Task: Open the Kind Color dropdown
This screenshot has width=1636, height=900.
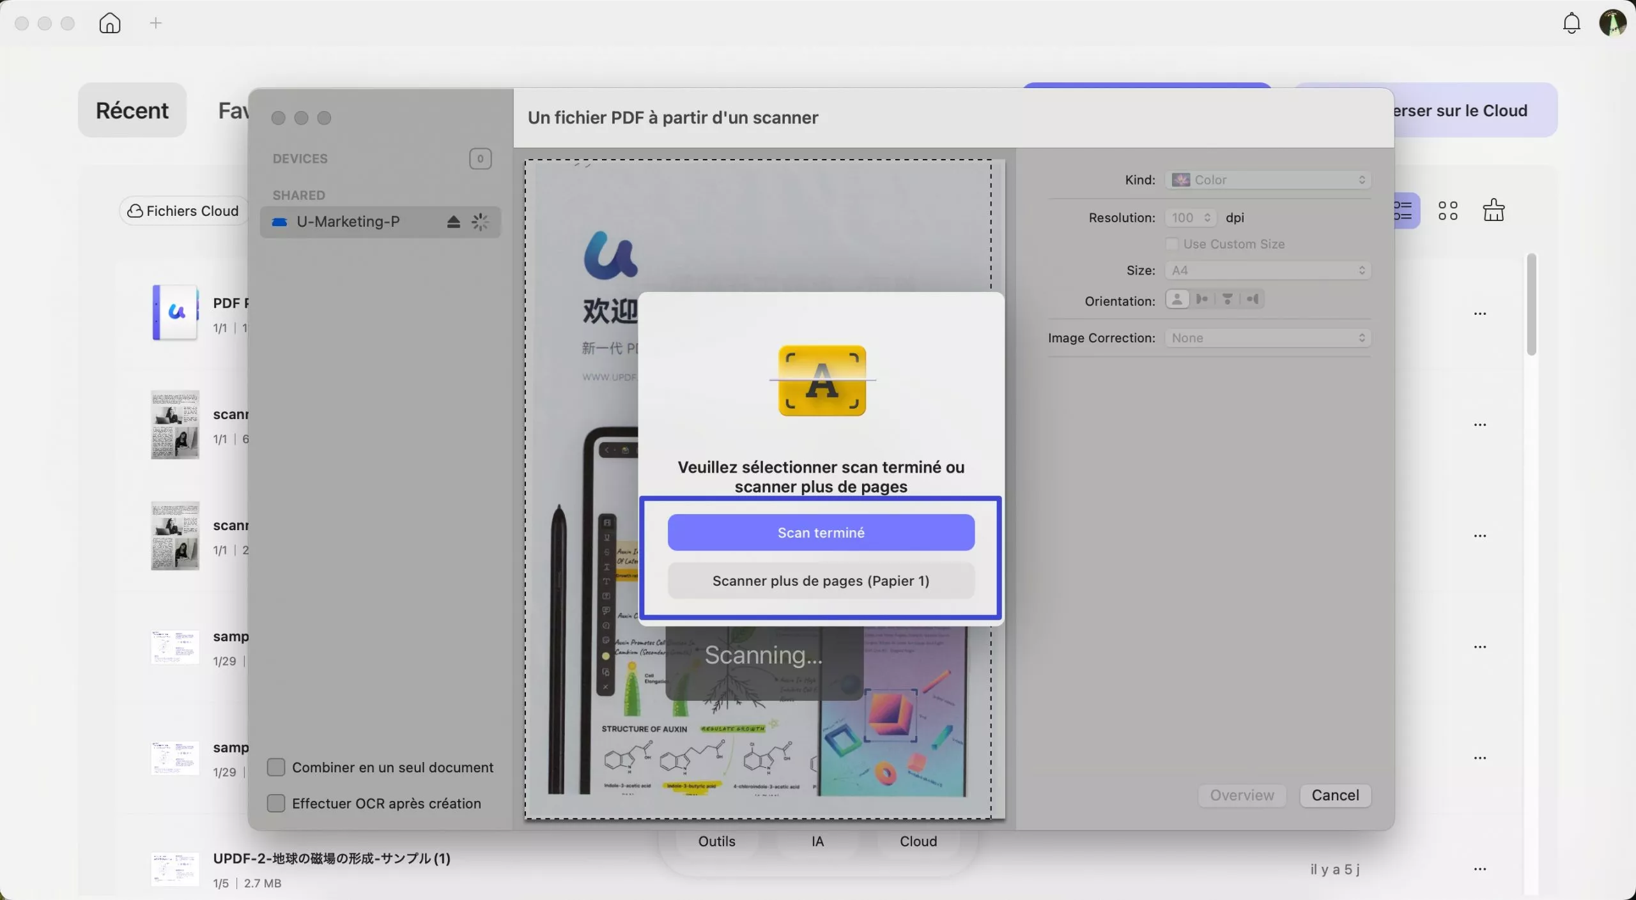Action: pos(1269,179)
